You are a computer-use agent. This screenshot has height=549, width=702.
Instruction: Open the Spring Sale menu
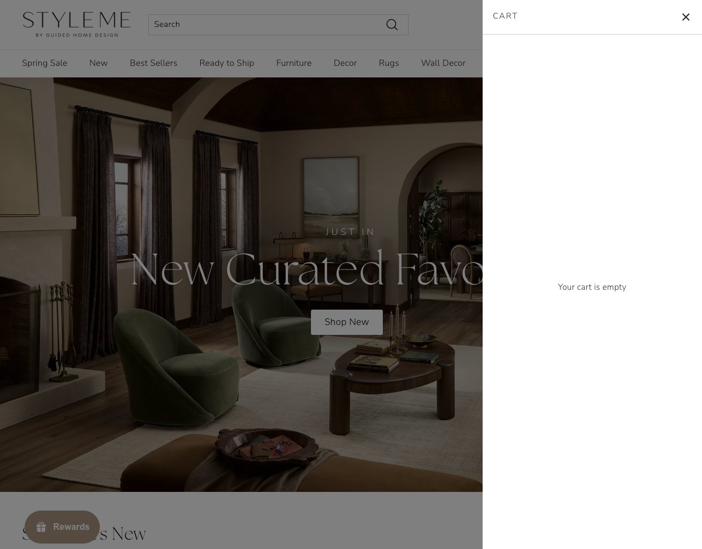point(44,63)
